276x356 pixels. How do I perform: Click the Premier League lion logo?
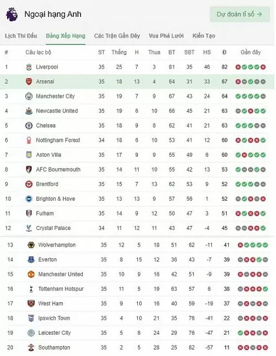point(12,14)
